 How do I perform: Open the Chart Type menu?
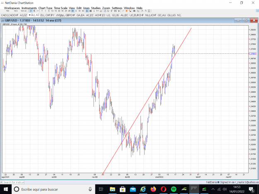pos(45,8)
